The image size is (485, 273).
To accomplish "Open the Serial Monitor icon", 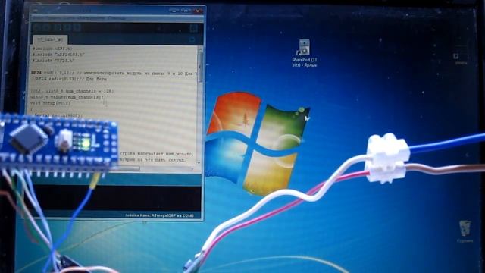I will tap(193, 28).
